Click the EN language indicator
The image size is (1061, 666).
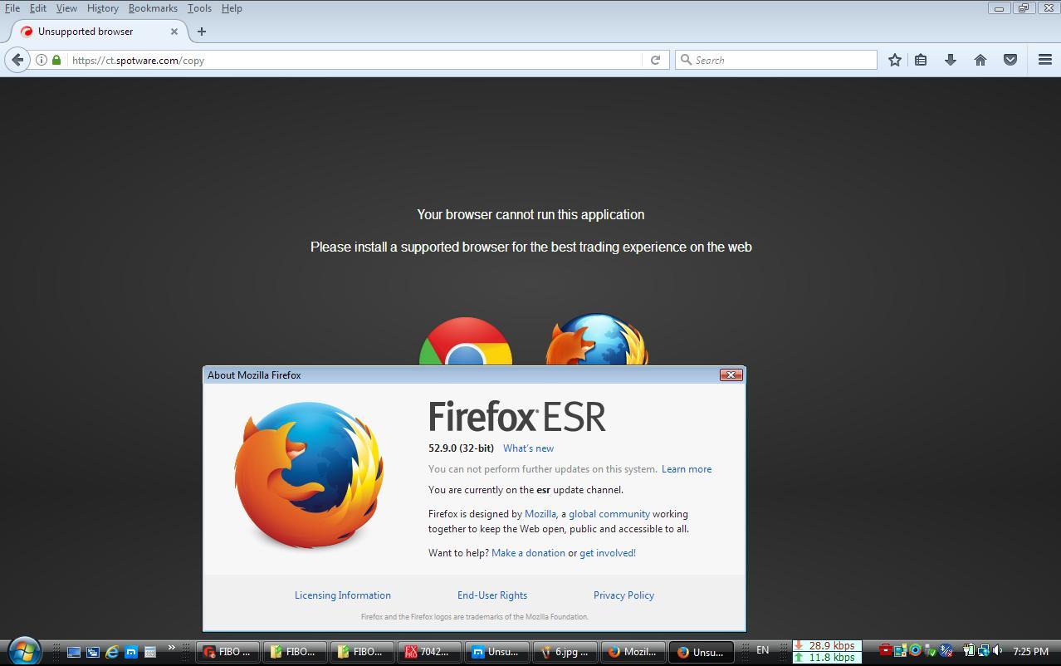[762, 650]
